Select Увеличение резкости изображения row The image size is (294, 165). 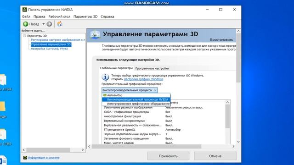(x=164, y=108)
